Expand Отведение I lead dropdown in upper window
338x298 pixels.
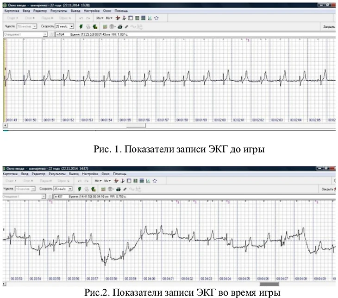click(45, 34)
